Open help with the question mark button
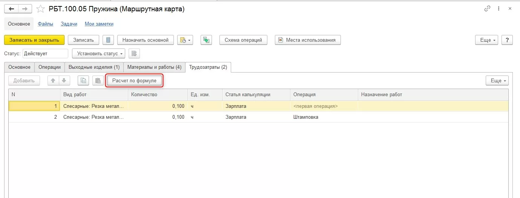 pos(507,40)
